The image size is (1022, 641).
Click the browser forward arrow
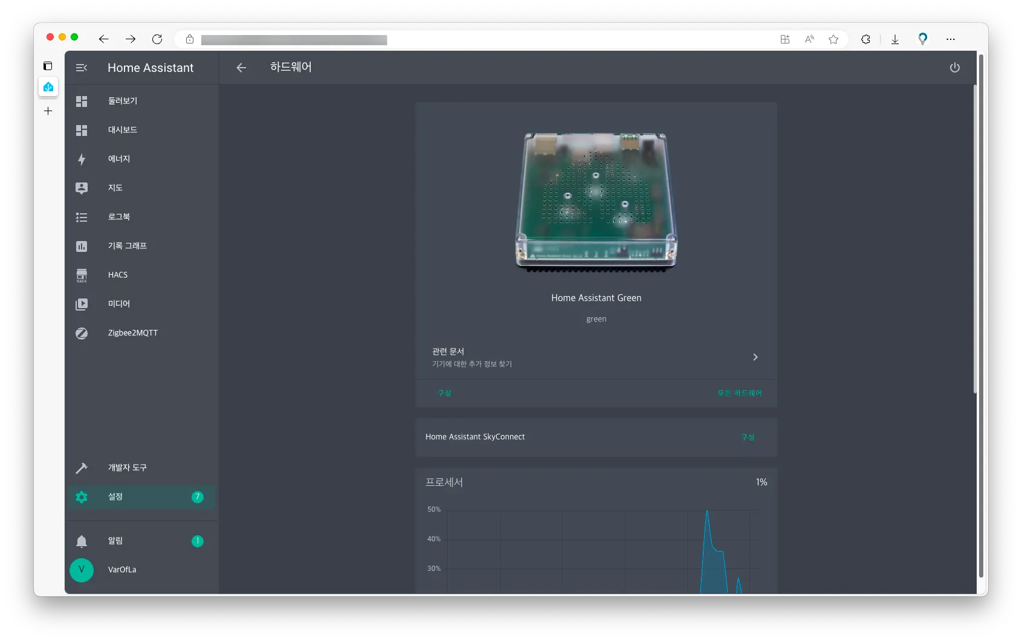point(131,39)
